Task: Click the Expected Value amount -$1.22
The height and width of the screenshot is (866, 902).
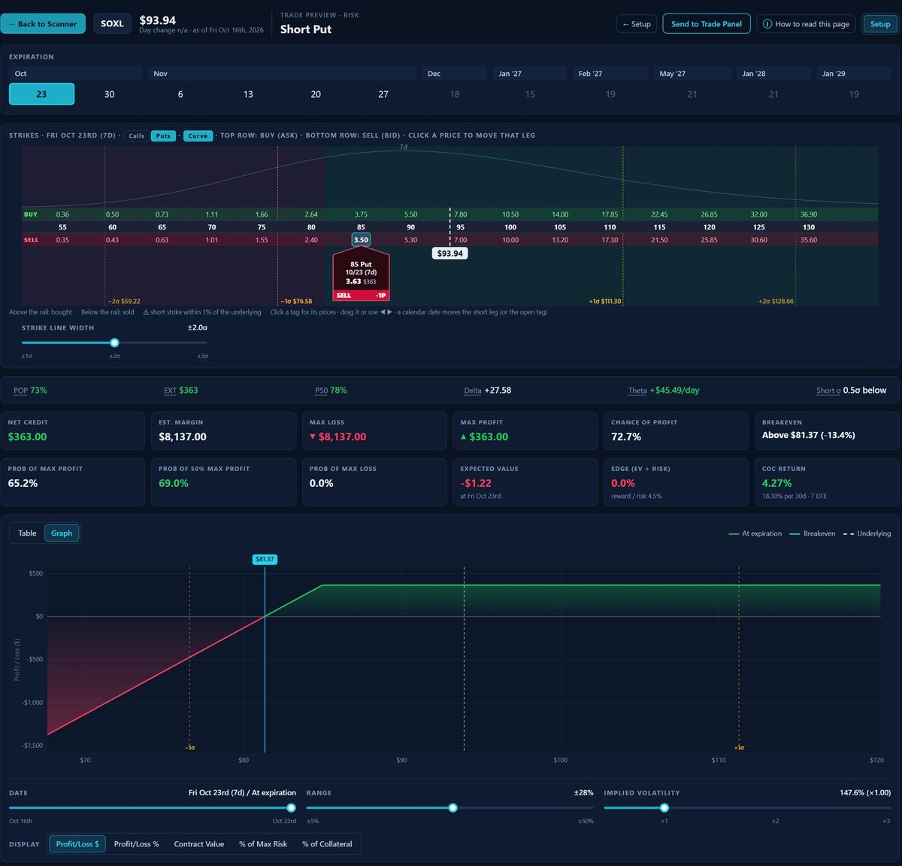Action: pyautogui.click(x=476, y=483)
